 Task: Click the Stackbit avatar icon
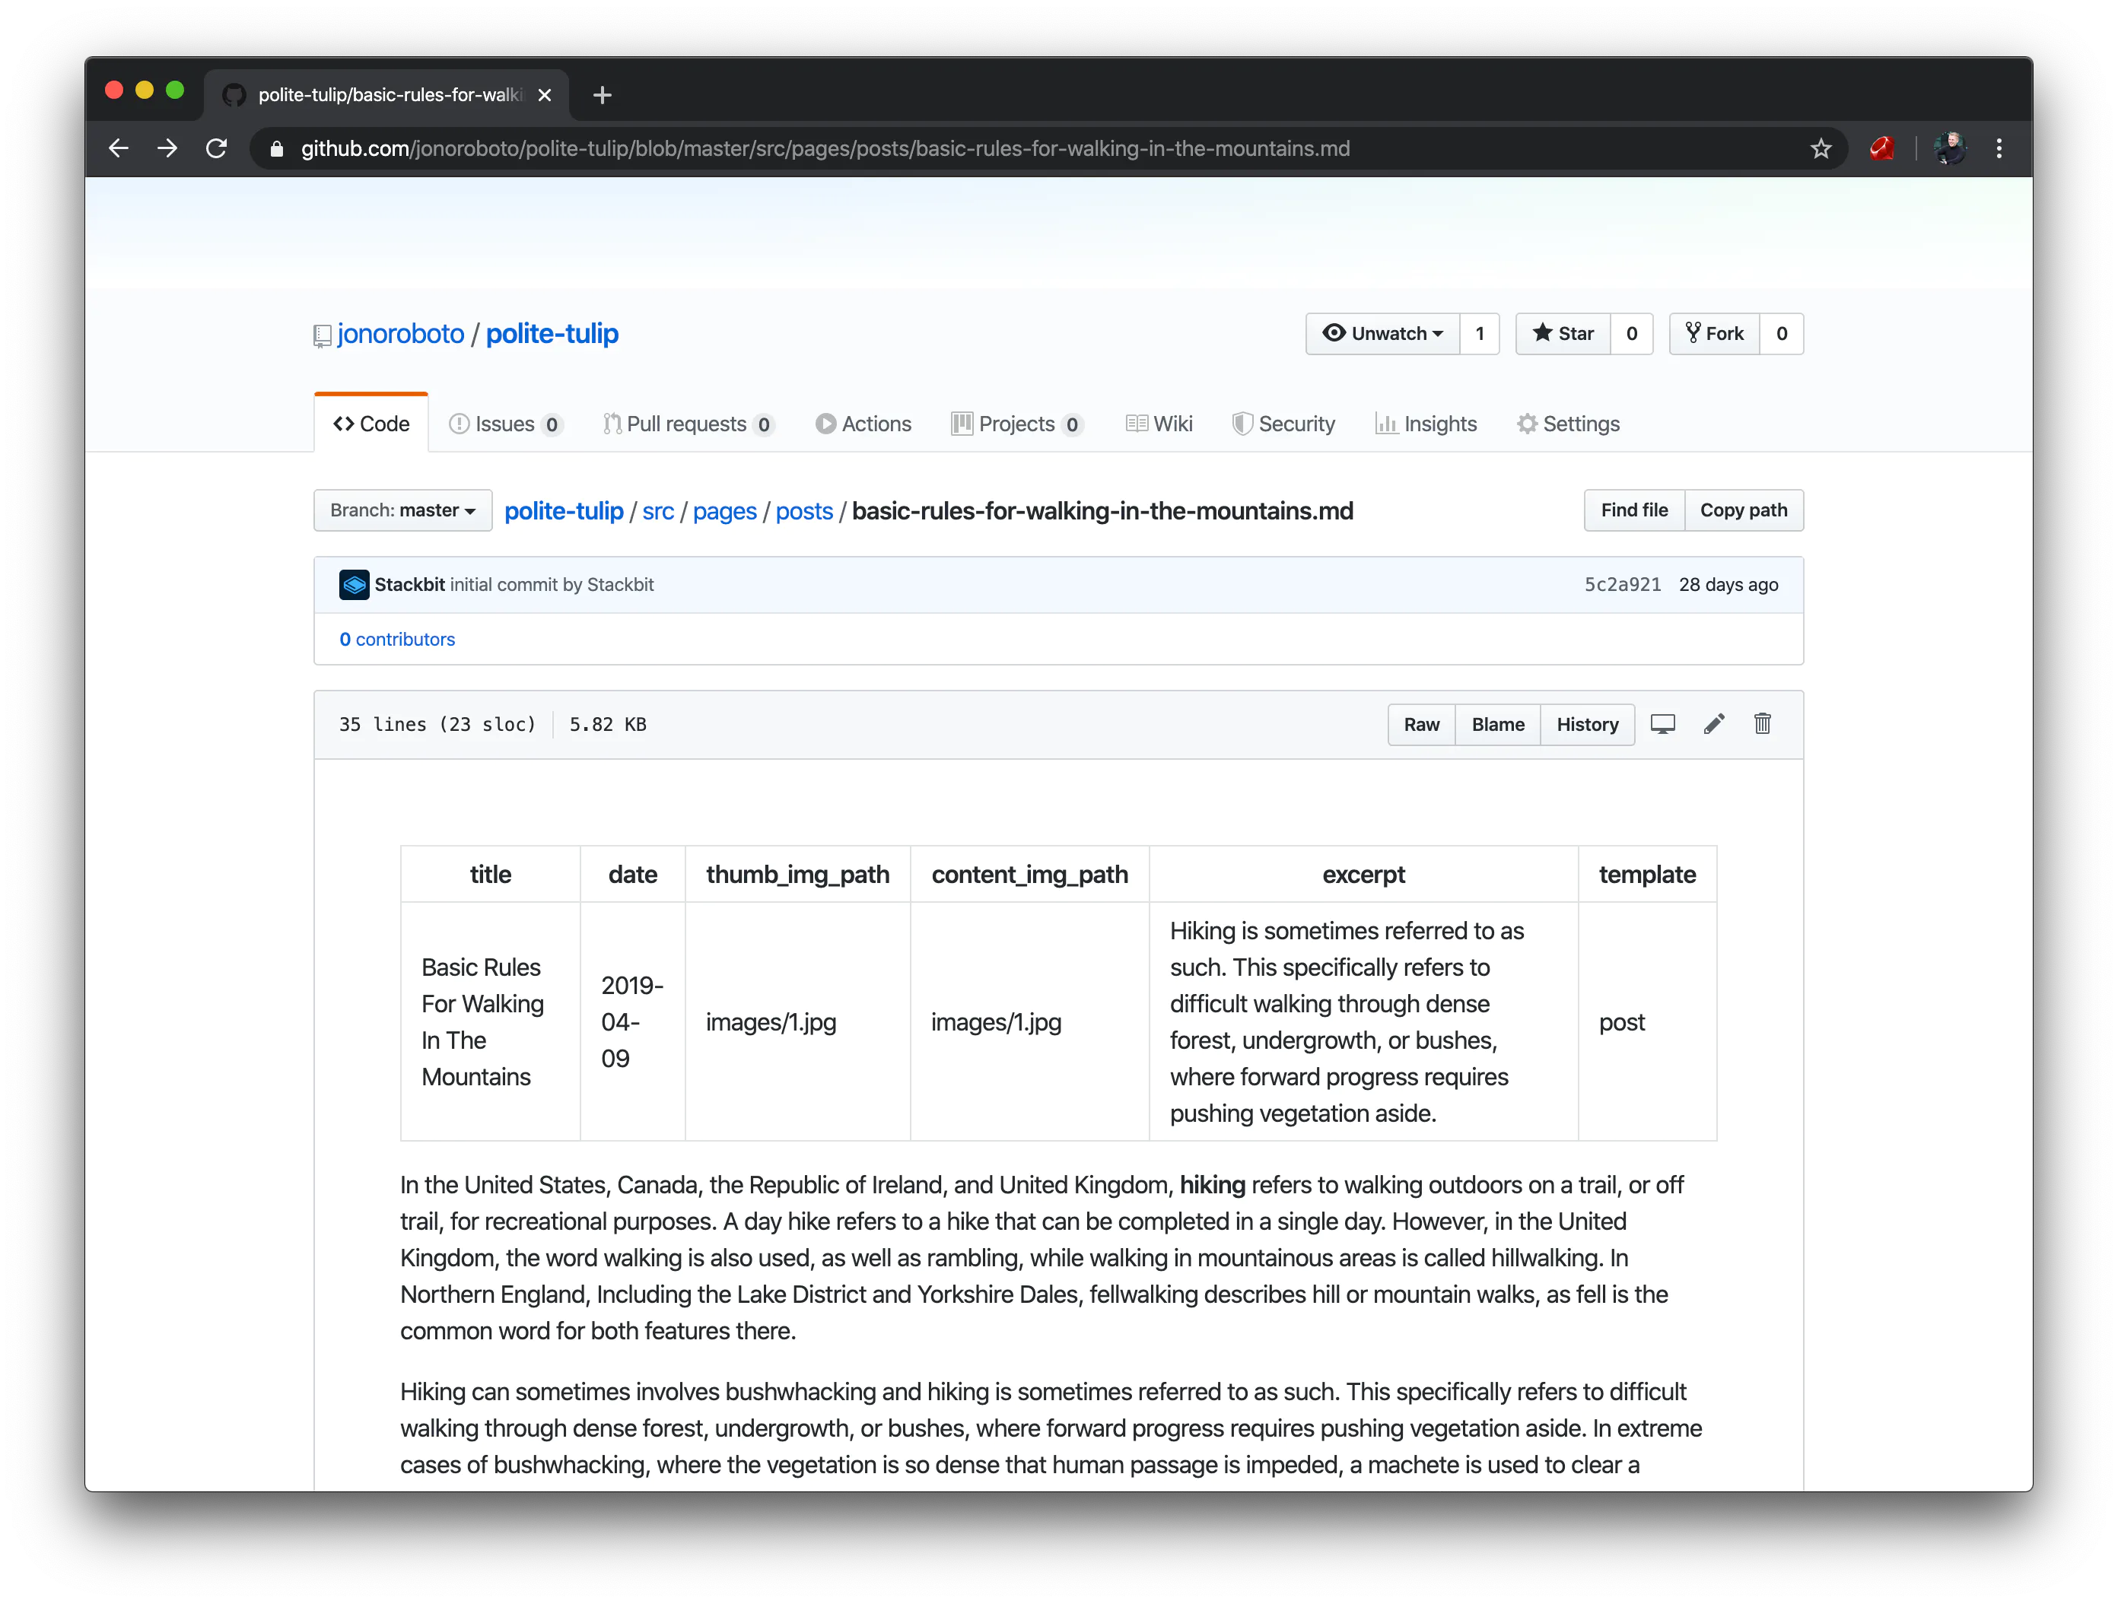point(355,585)
